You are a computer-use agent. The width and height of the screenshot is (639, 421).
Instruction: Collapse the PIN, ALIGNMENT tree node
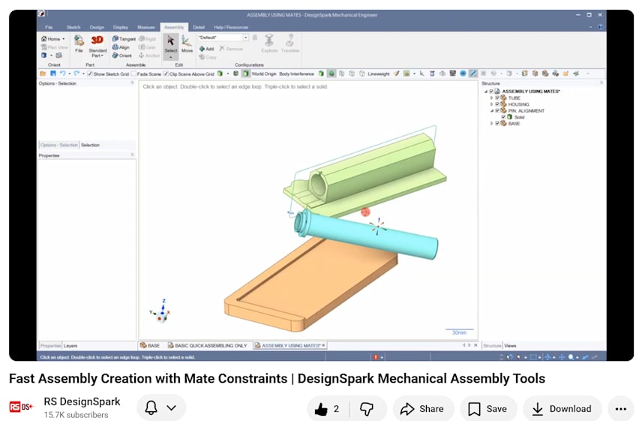[x=491, y=110]
